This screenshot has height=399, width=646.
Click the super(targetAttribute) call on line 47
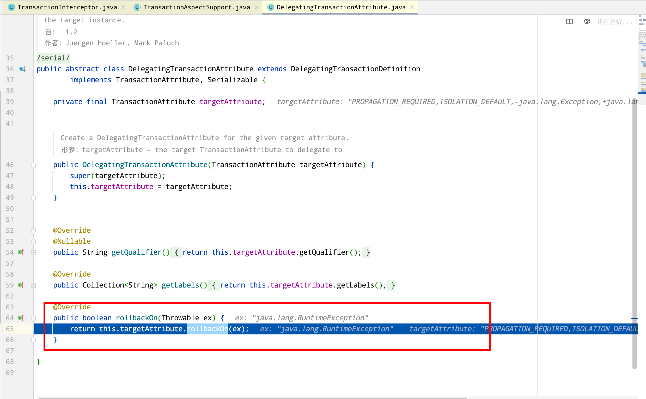(x=117, y=176)
